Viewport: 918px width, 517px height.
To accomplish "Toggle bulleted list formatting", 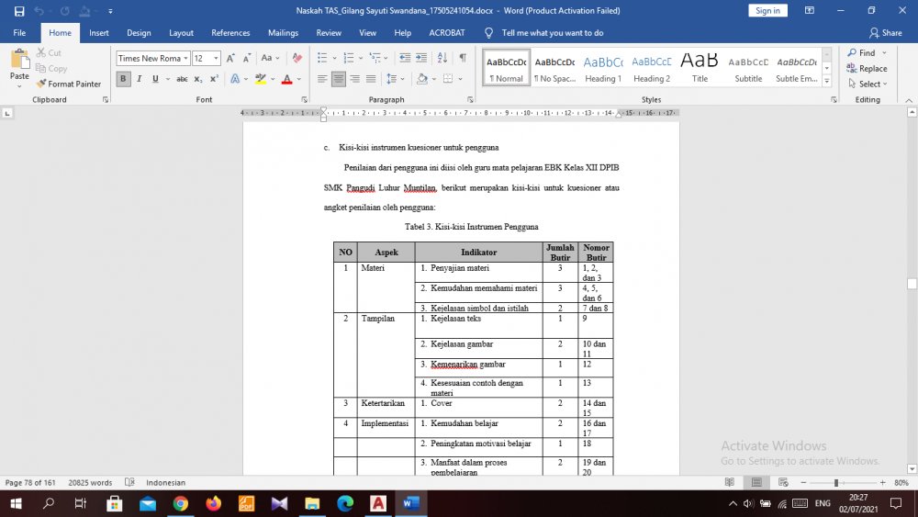I will [322, 58].
